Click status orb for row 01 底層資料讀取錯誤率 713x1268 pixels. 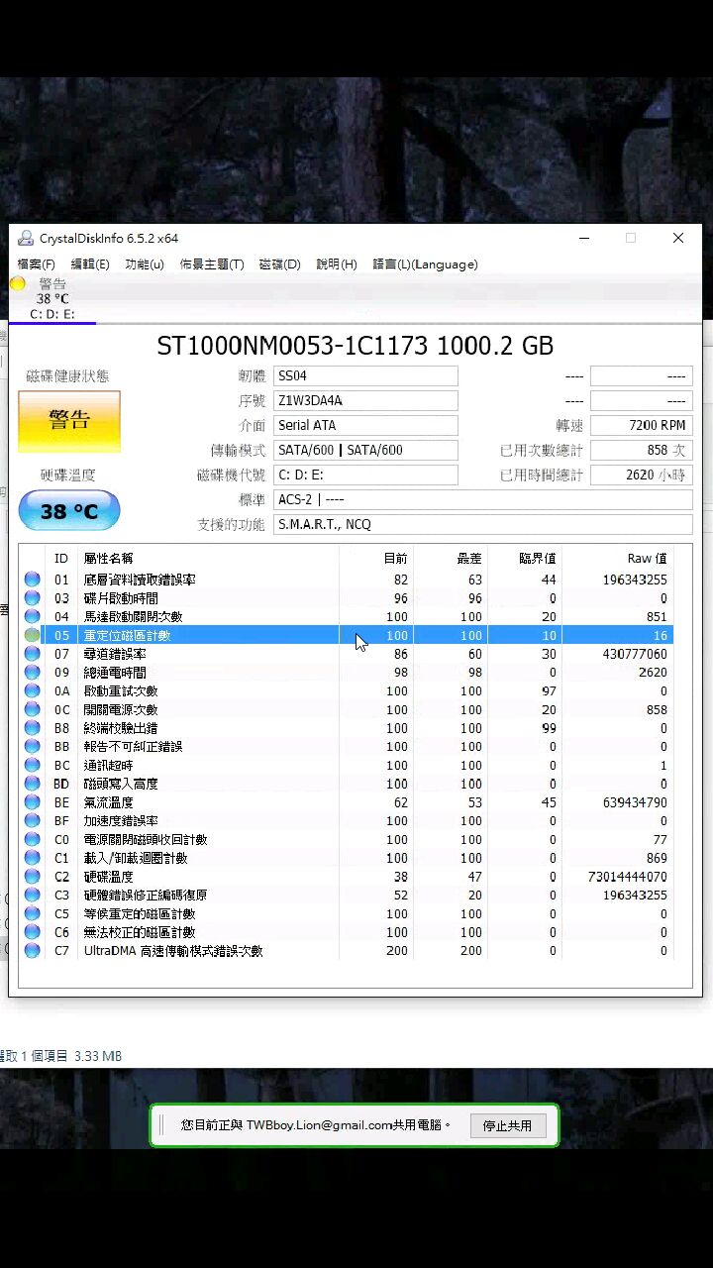(x=32, y=580)
